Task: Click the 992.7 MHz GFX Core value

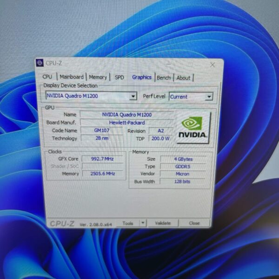Action: (102, 159)
